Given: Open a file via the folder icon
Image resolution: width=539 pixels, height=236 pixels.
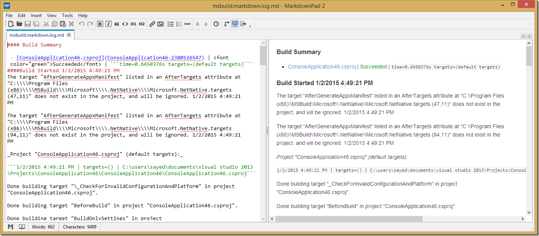Looking at the screenshot, I should click(19, 24).
